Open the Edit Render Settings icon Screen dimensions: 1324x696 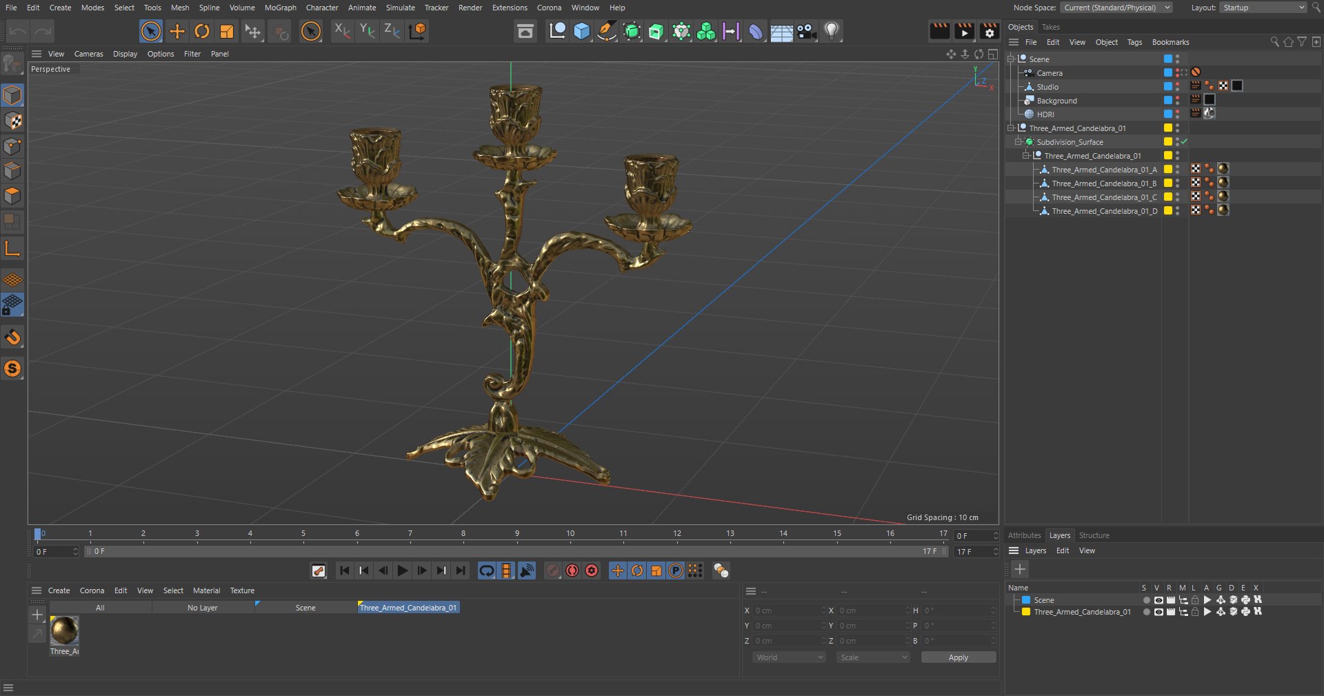[990, 31]
